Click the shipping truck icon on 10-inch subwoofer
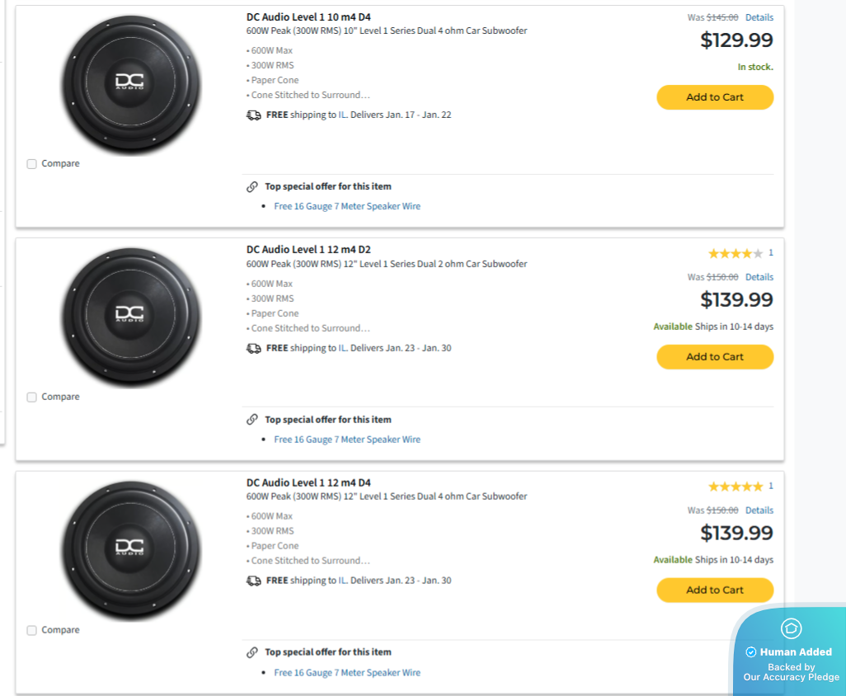Viewport: 846px width, 696px height. click(253, 115)
